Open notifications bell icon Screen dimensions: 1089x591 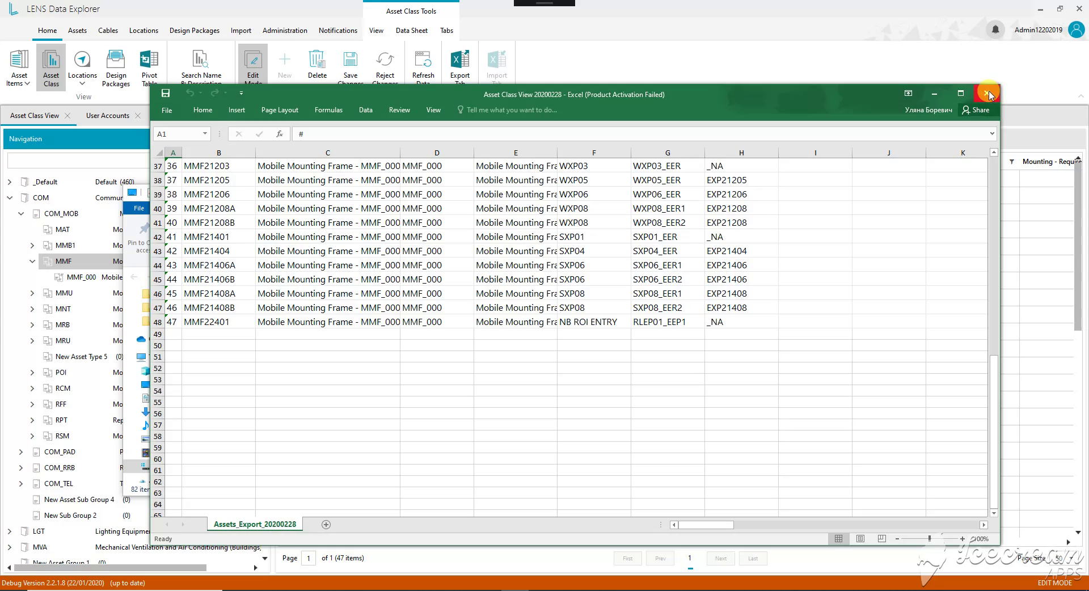click(x=995, y=29)
